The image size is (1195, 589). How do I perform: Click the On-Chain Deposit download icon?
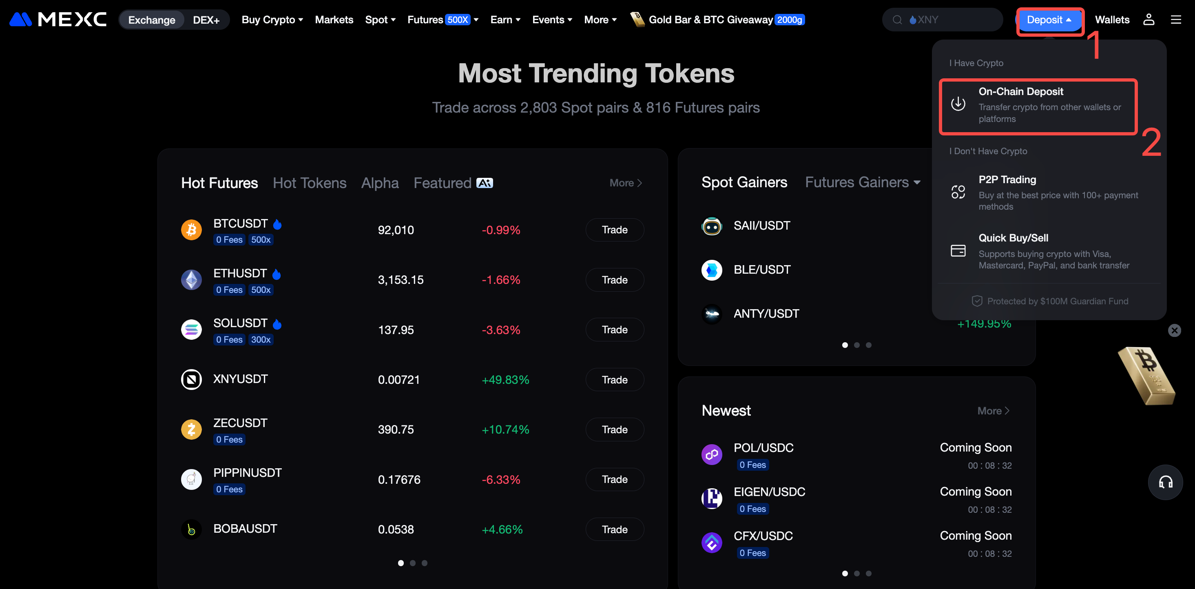coord(958,104)
